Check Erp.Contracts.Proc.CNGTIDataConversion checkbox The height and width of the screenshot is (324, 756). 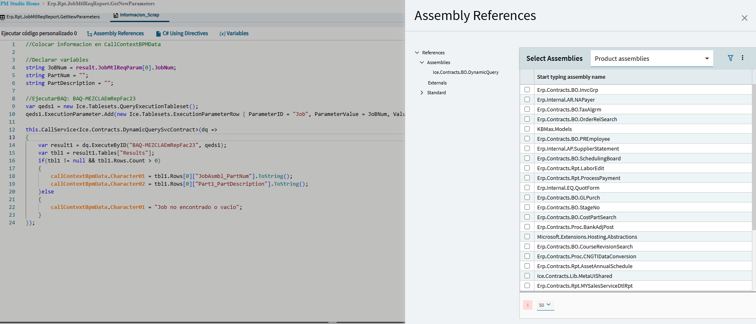click(x=527, y=256)
